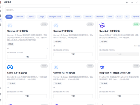Filter models by Google
Screen dimensions: 140x105
(42, 17)
